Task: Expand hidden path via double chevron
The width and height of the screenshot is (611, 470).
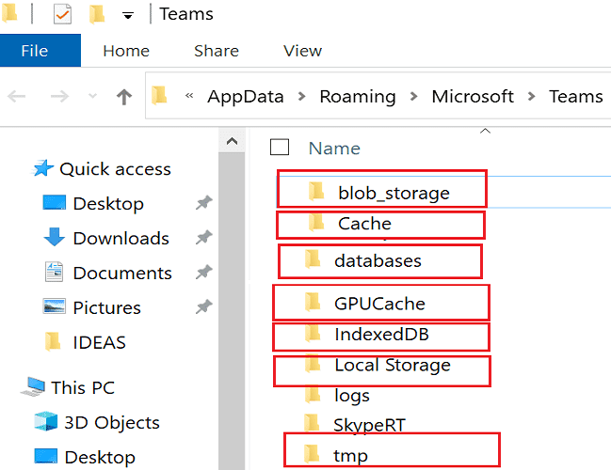Action: click(189, 95)
